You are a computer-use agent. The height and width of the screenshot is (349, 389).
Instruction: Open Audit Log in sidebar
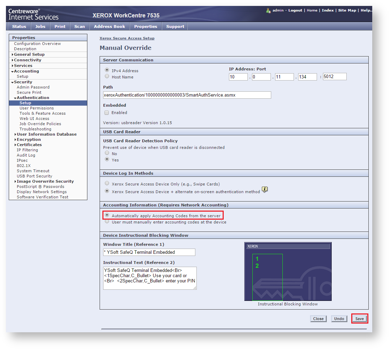26,155
